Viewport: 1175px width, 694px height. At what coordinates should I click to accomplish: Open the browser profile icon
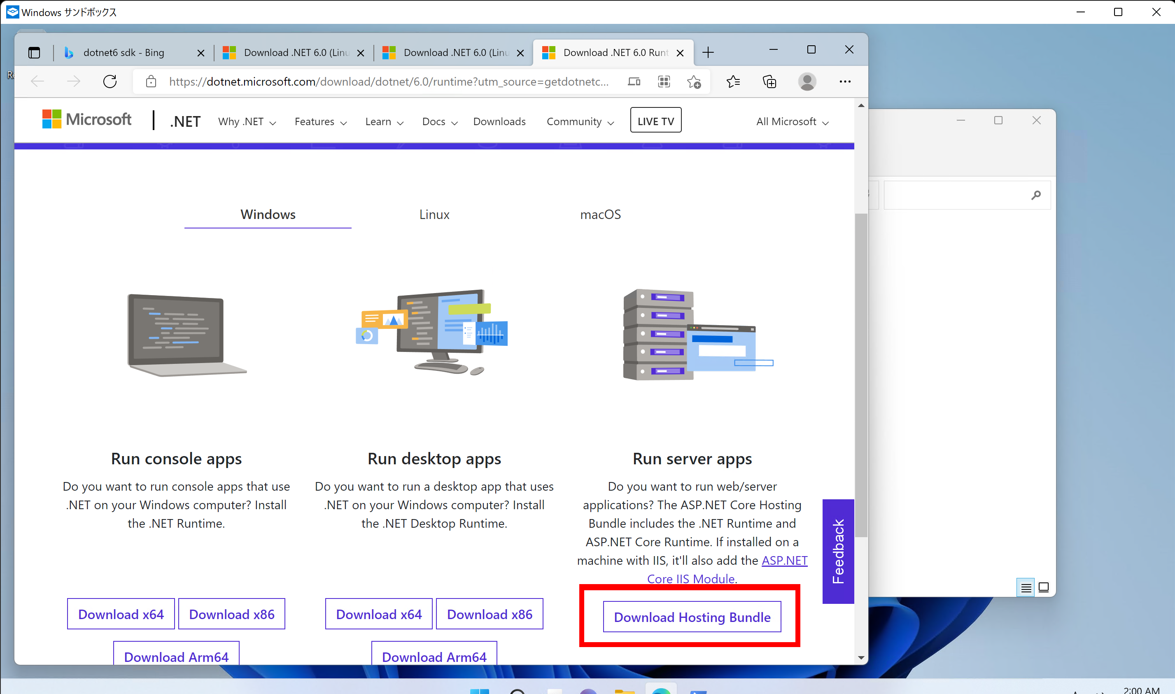point(808,82)
